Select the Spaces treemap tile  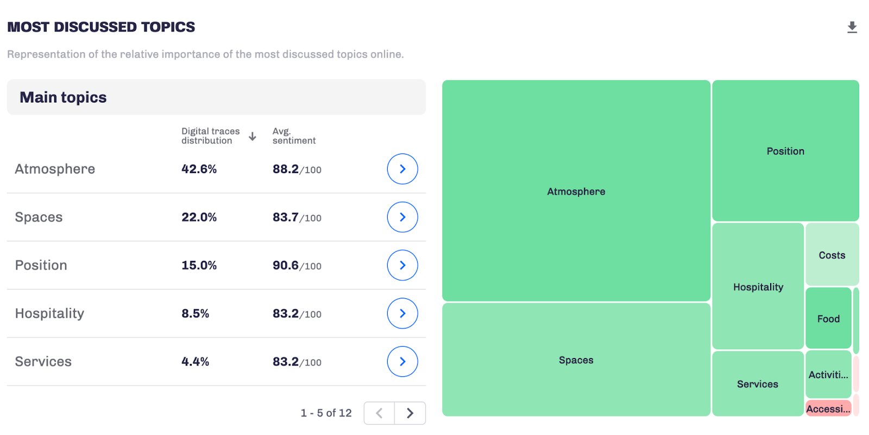pyautogui.click(x=576, y=360)
